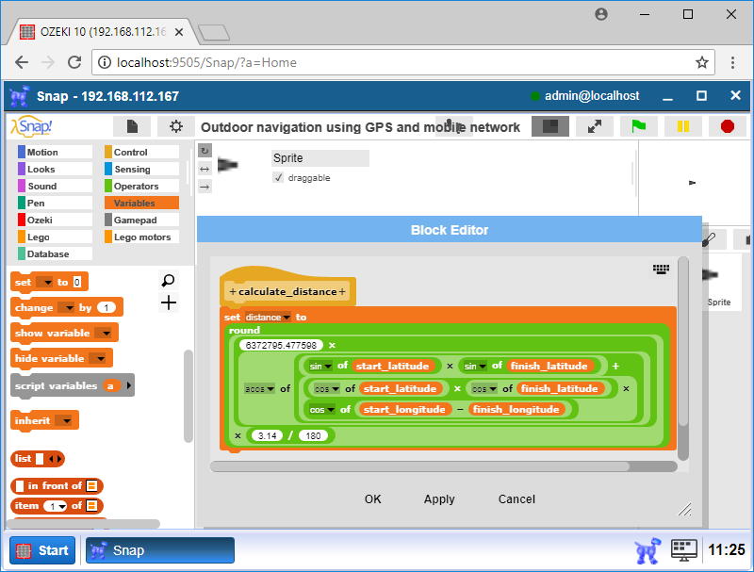Open the sin dropdown before start_latitude
754x572 pixels.
tap(320, 367)
